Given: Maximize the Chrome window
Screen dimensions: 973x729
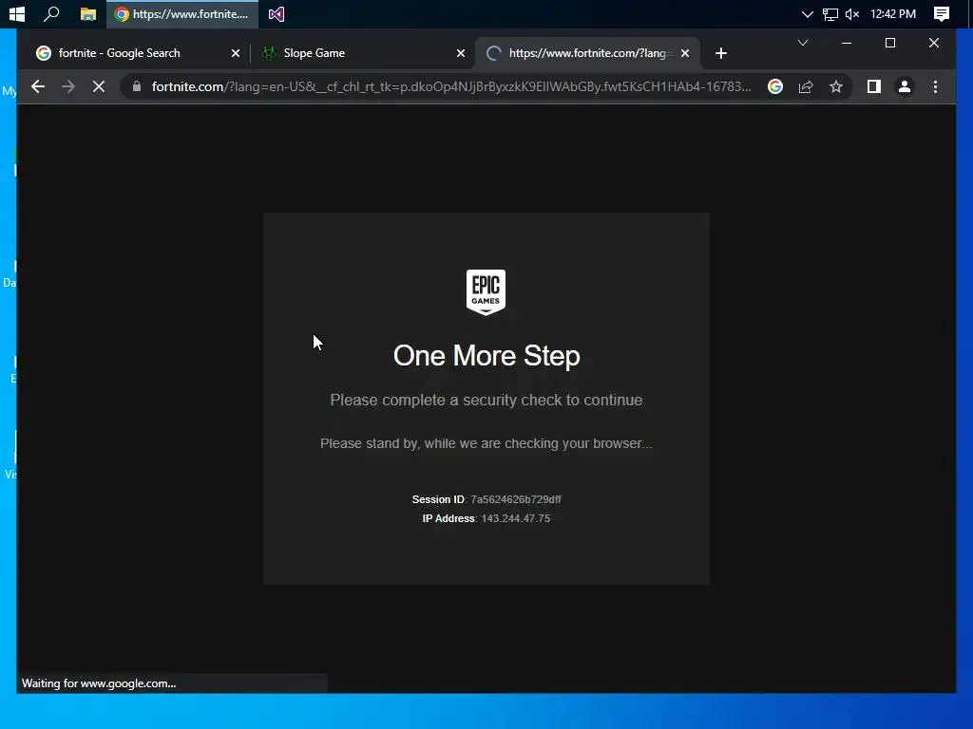Looking at the screenshot, I should coord(889,43).
